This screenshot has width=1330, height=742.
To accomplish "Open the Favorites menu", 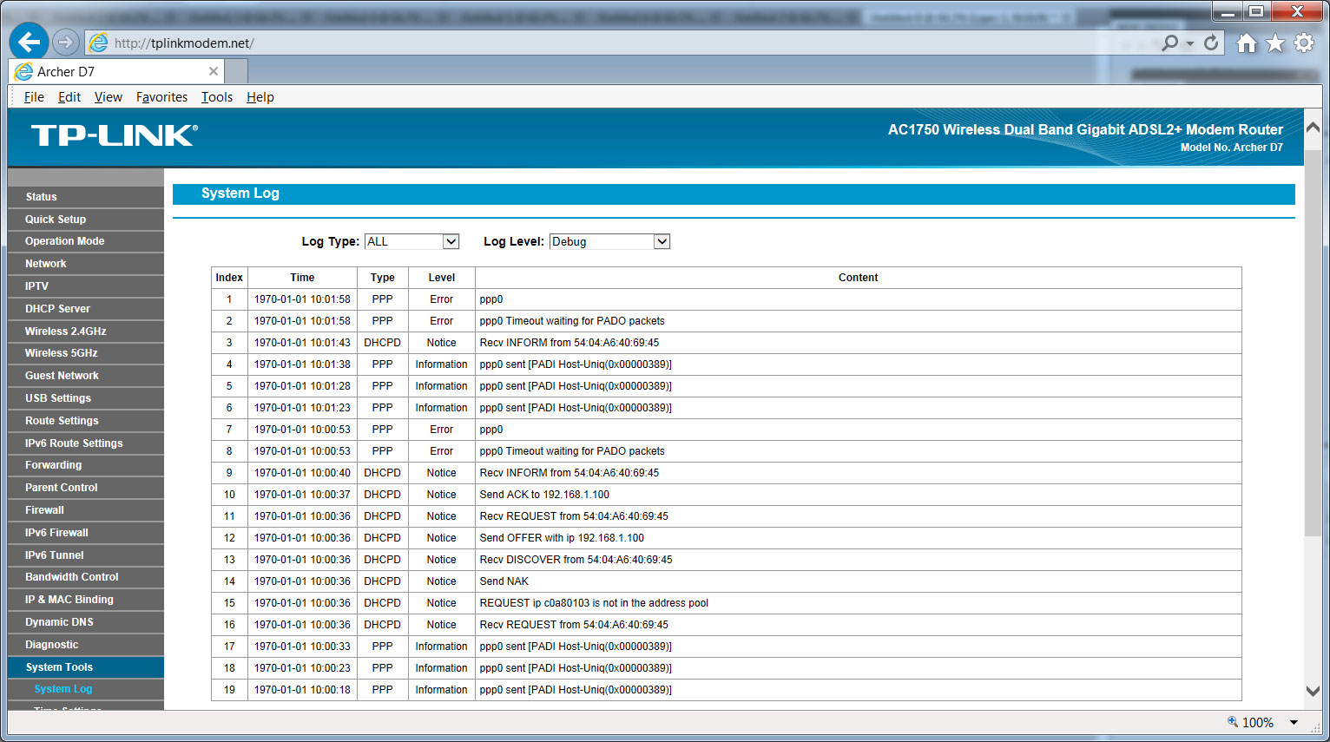I will [x=161, y=97].
